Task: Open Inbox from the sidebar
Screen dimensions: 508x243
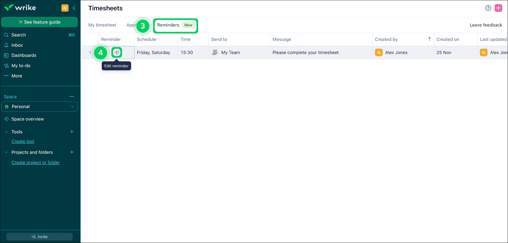Action: 17,45
